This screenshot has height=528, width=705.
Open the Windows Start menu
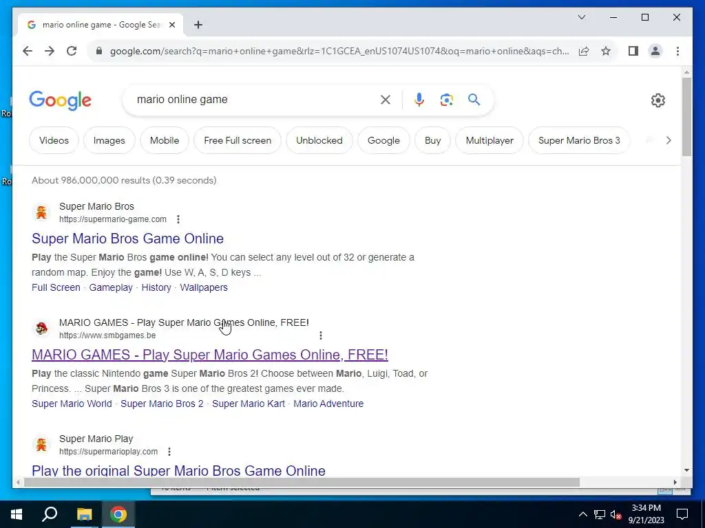[17, 514]
